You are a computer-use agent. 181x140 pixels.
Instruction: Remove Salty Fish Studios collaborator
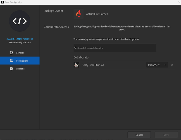(172, 65)
